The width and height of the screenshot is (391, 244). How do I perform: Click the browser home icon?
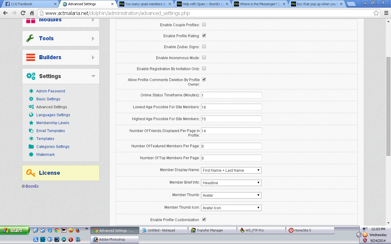tap(32, 13)
